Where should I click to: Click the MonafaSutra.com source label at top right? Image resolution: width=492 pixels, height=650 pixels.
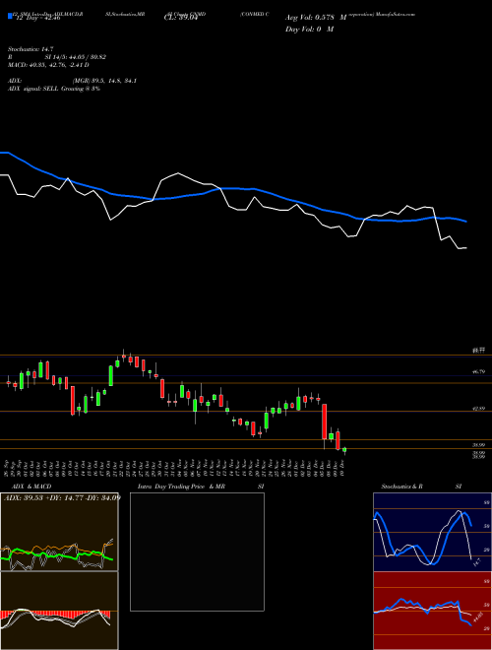point(398,14)
